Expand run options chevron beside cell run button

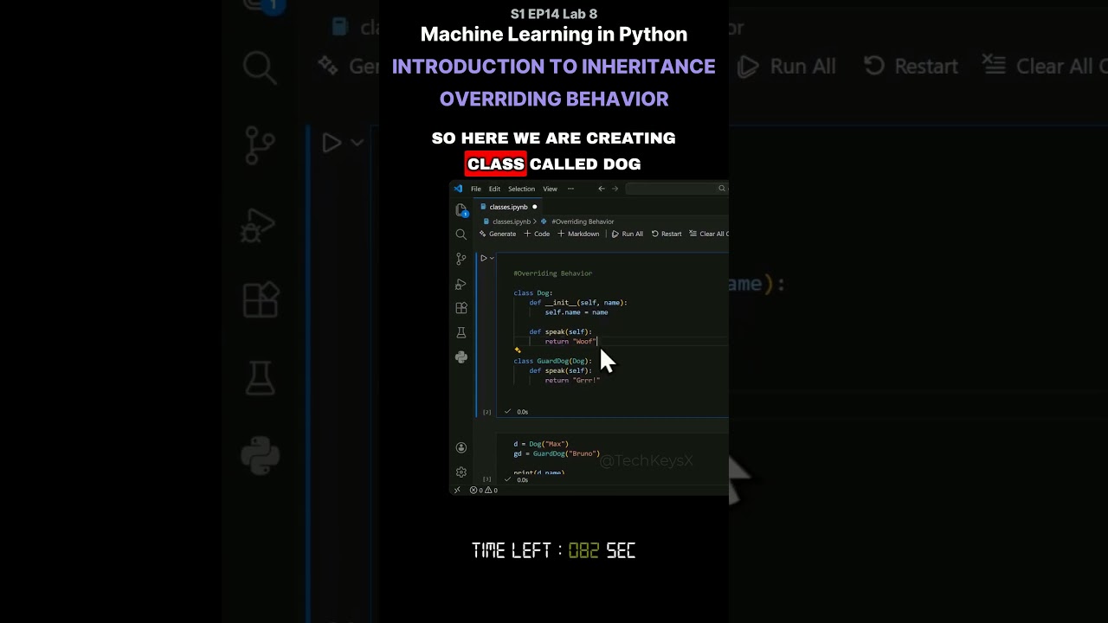tap(492, 258)
